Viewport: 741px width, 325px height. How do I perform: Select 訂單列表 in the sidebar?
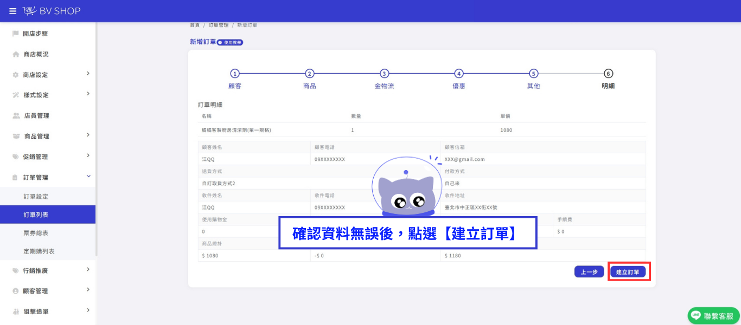(x=48, y=214)
